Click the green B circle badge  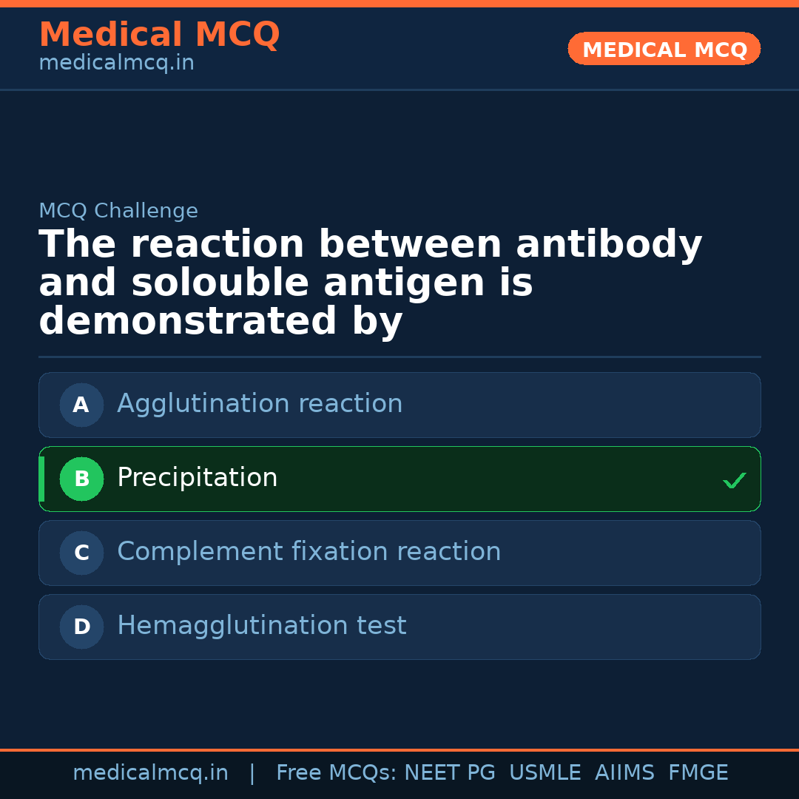coord(81,479)
